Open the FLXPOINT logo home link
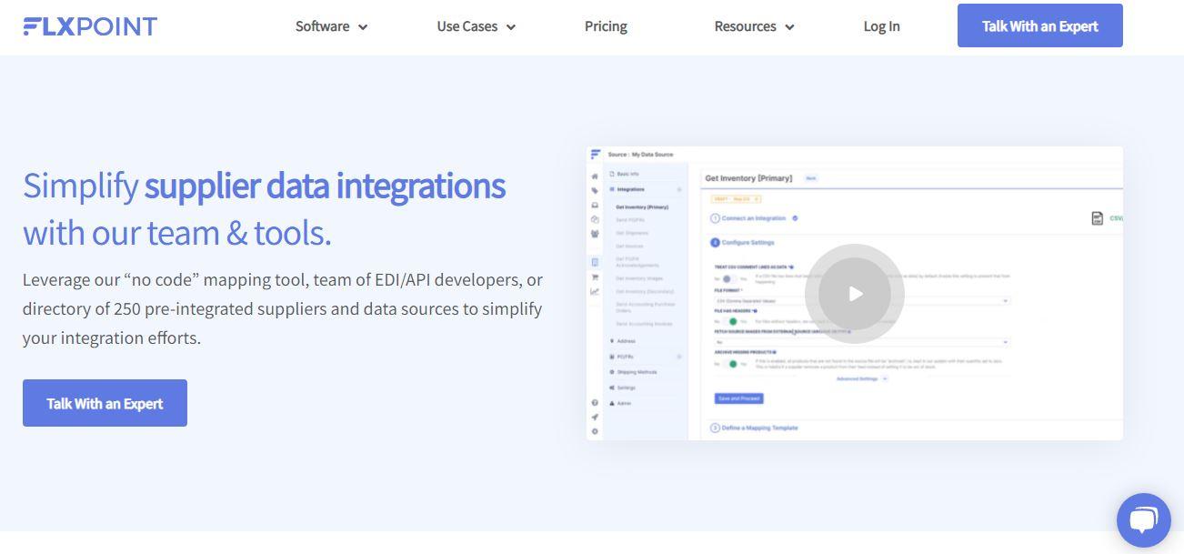The height and width of the screenshot is (554, 1184). click(x=90, y=26)
